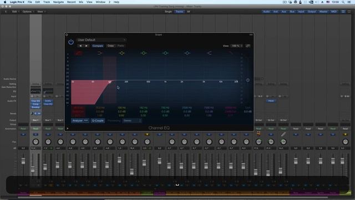Toggle the MIDI channel filter button
The height and width of the screenshot is (200, 355).
click(334, 12)
